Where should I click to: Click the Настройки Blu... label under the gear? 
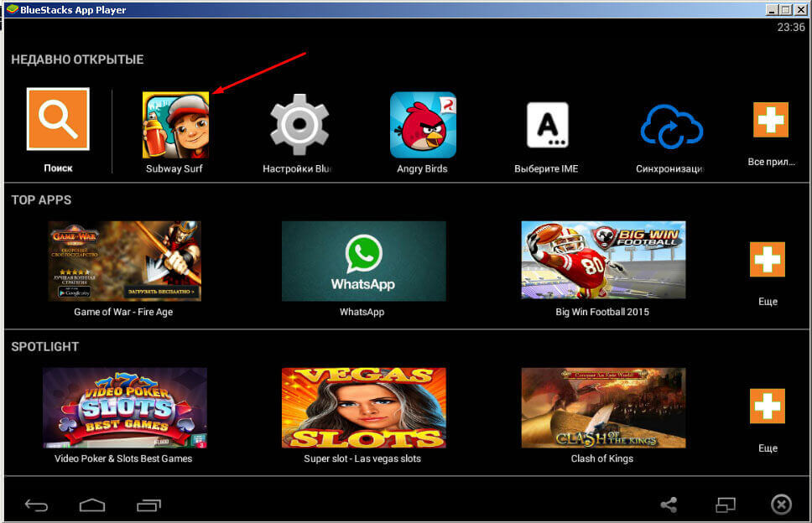coord(297,168)
